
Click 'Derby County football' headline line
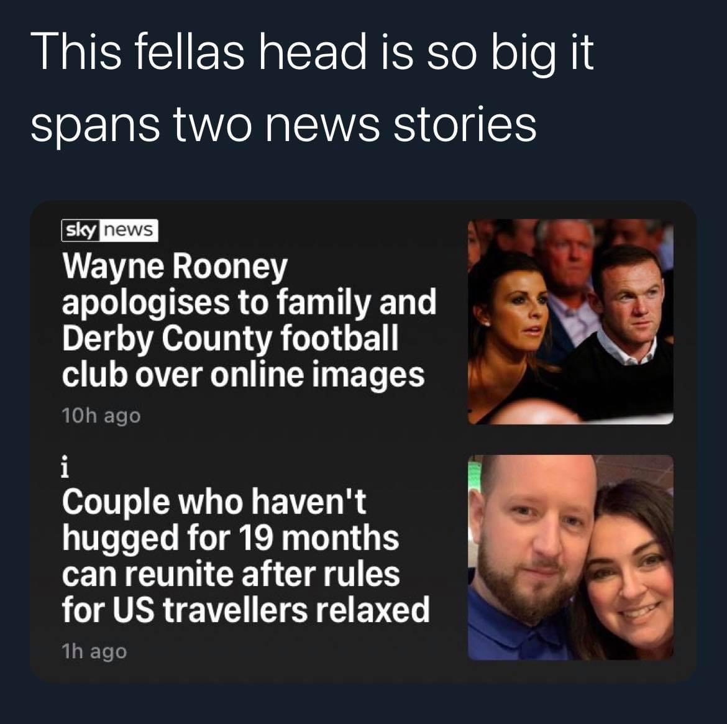(x=230, y=339)
